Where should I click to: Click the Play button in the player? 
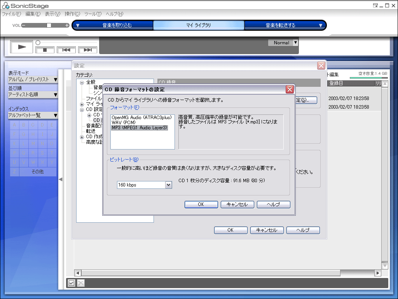pyautogui.click(x=22, y=47)
